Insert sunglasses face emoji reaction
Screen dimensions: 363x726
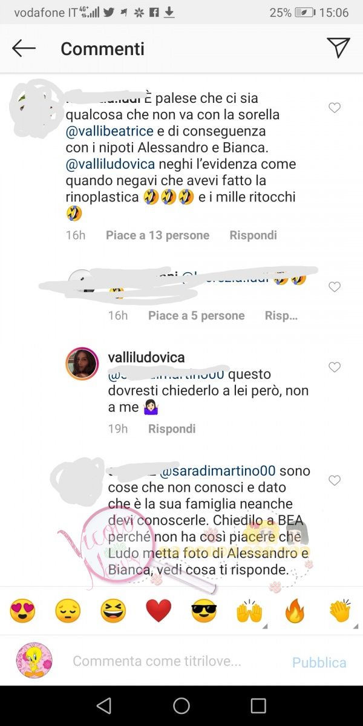coord(204,611)
